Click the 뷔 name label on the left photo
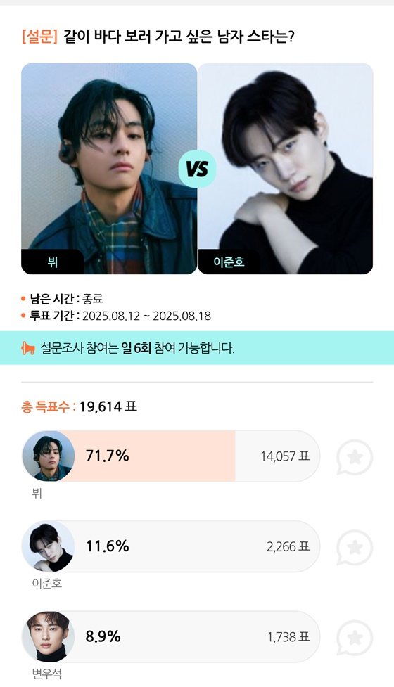394x687 pixels. coord(53,262)
